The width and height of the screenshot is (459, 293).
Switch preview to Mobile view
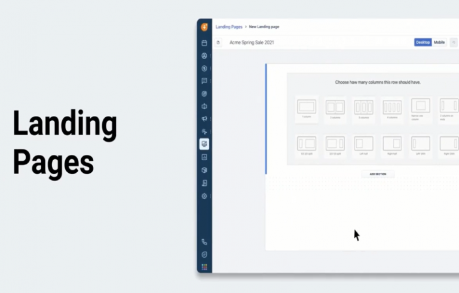[439, 42]
